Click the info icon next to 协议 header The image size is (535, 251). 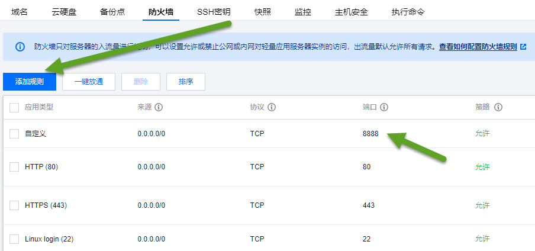tap(271, 107)
